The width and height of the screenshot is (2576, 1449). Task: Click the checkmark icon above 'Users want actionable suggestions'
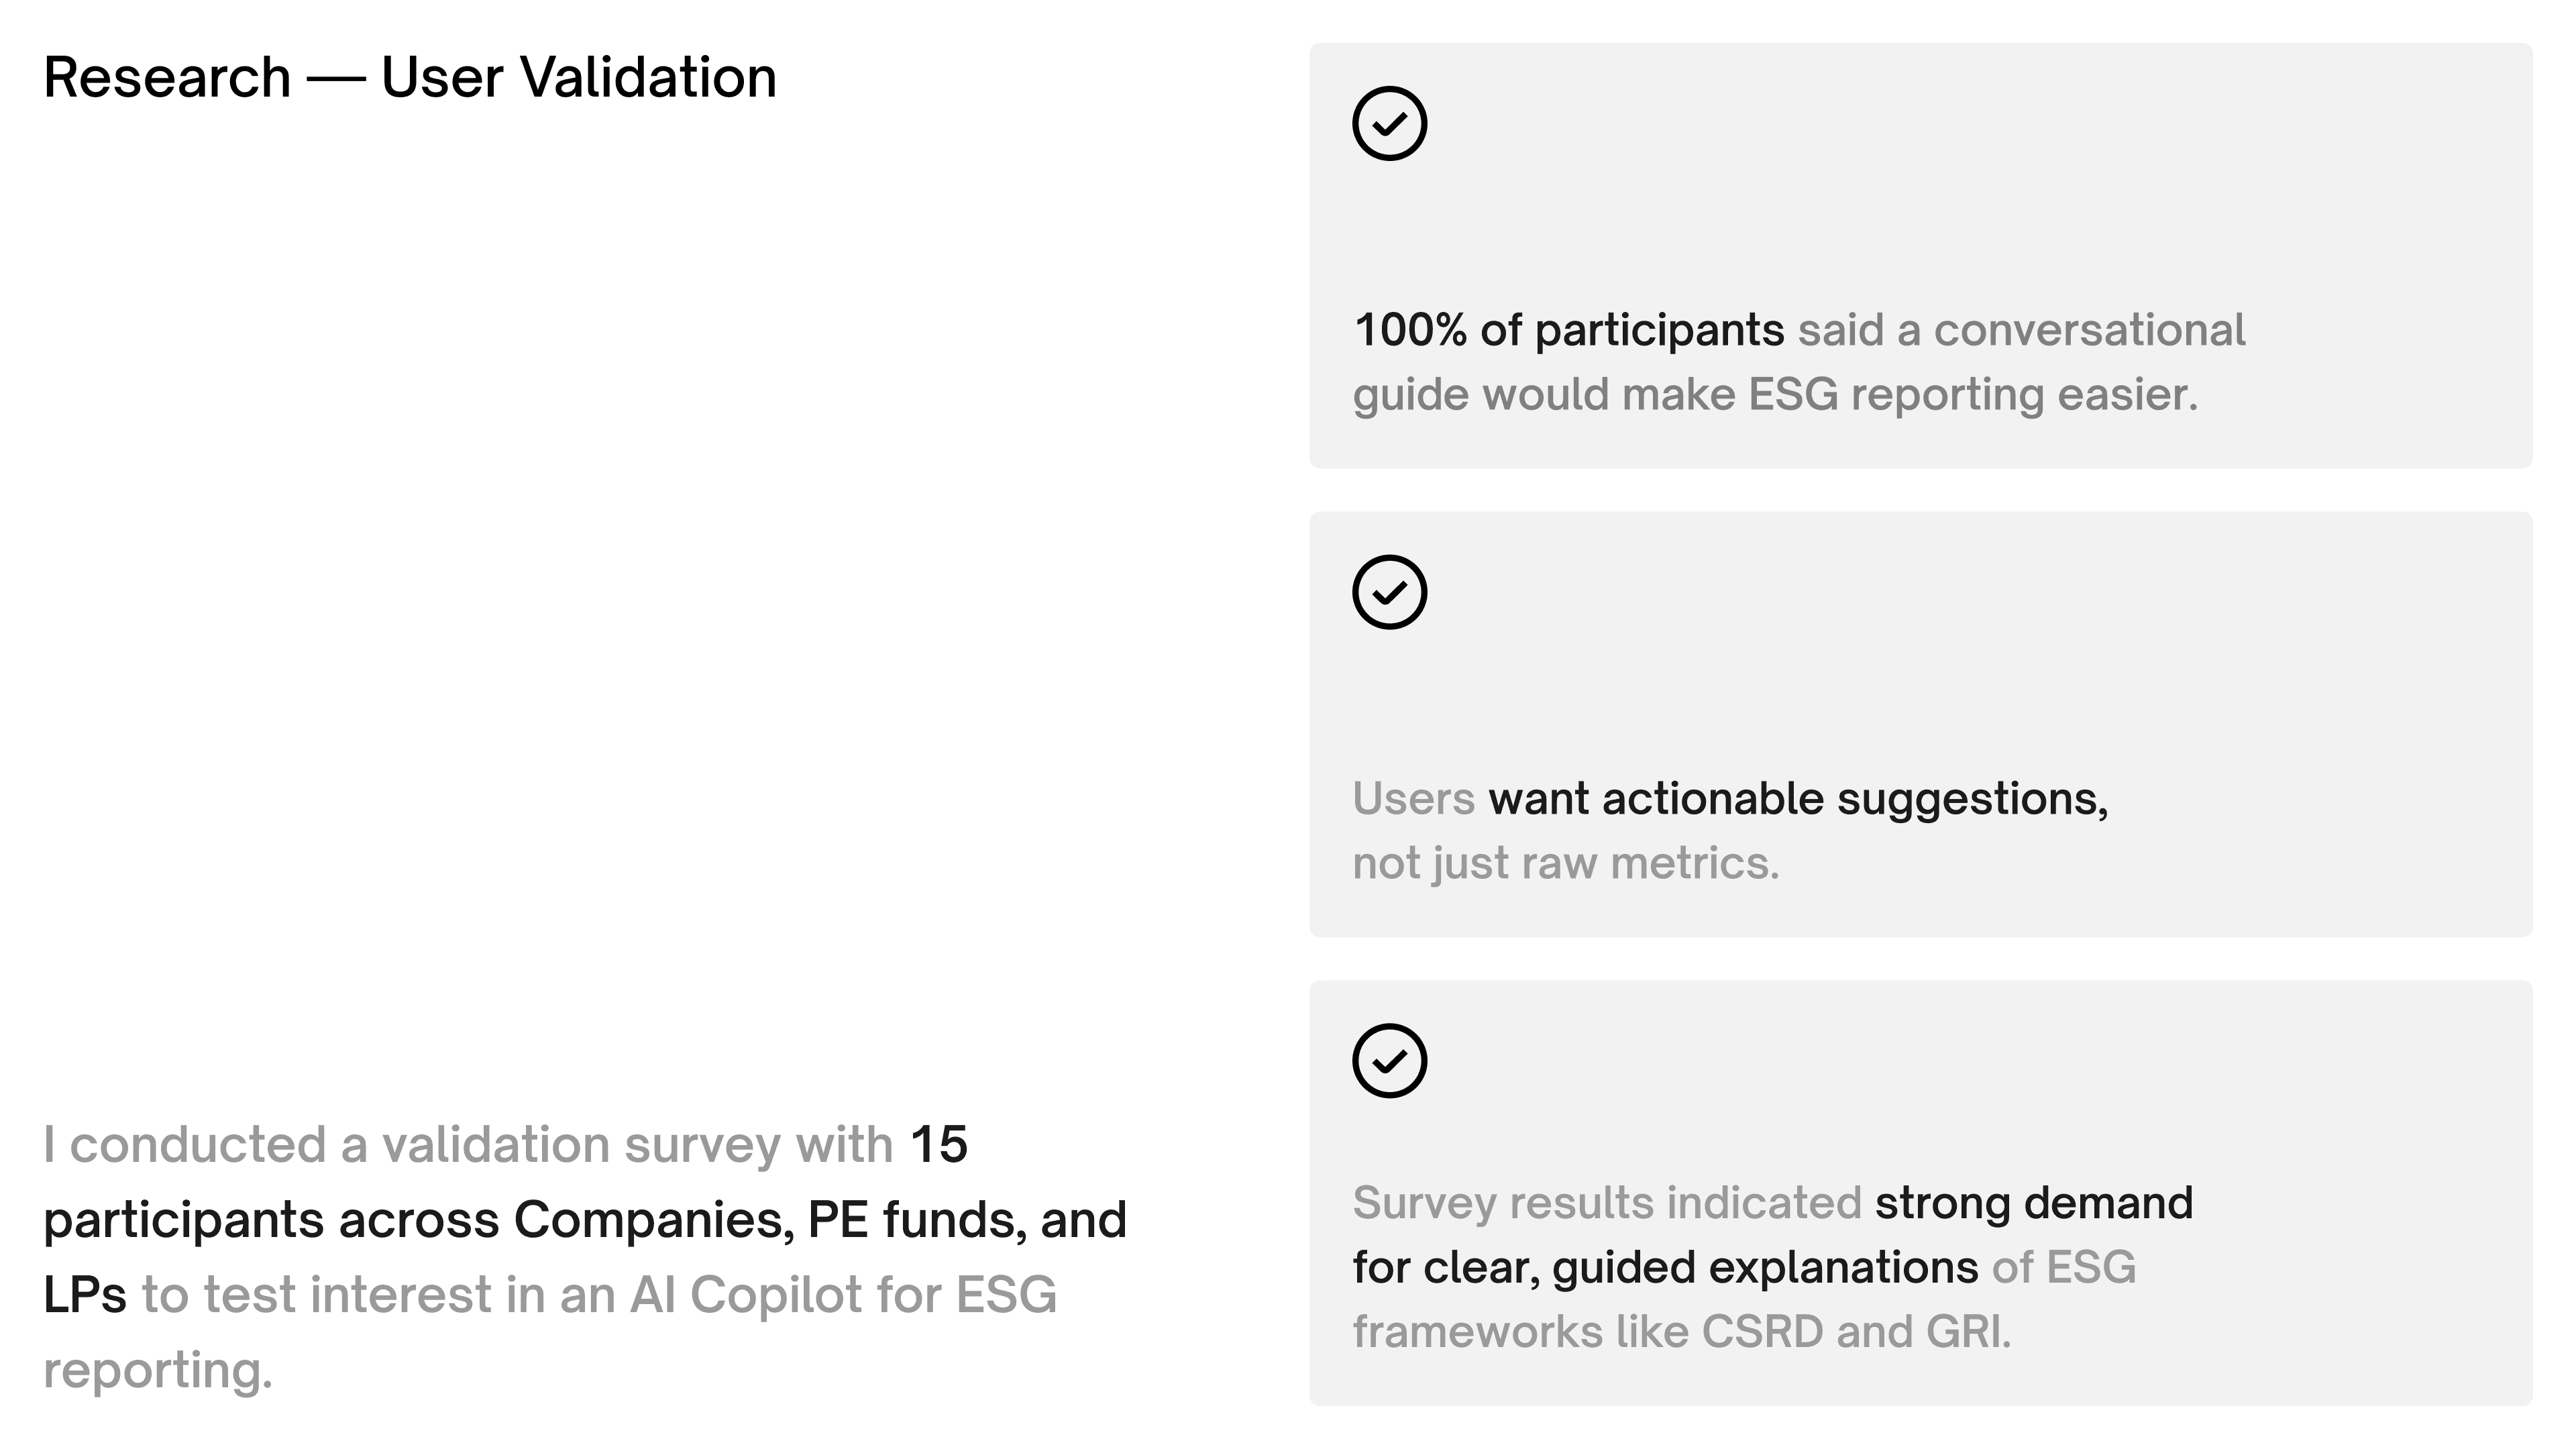tap(1389, 592)
